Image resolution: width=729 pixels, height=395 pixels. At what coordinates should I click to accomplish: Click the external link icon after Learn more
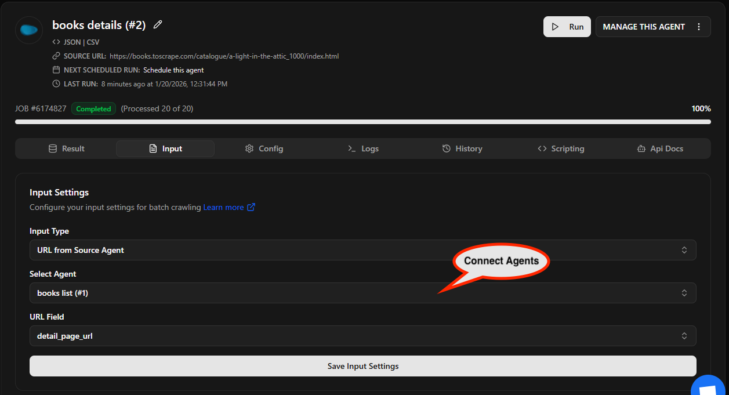click(x=251, y=207)
